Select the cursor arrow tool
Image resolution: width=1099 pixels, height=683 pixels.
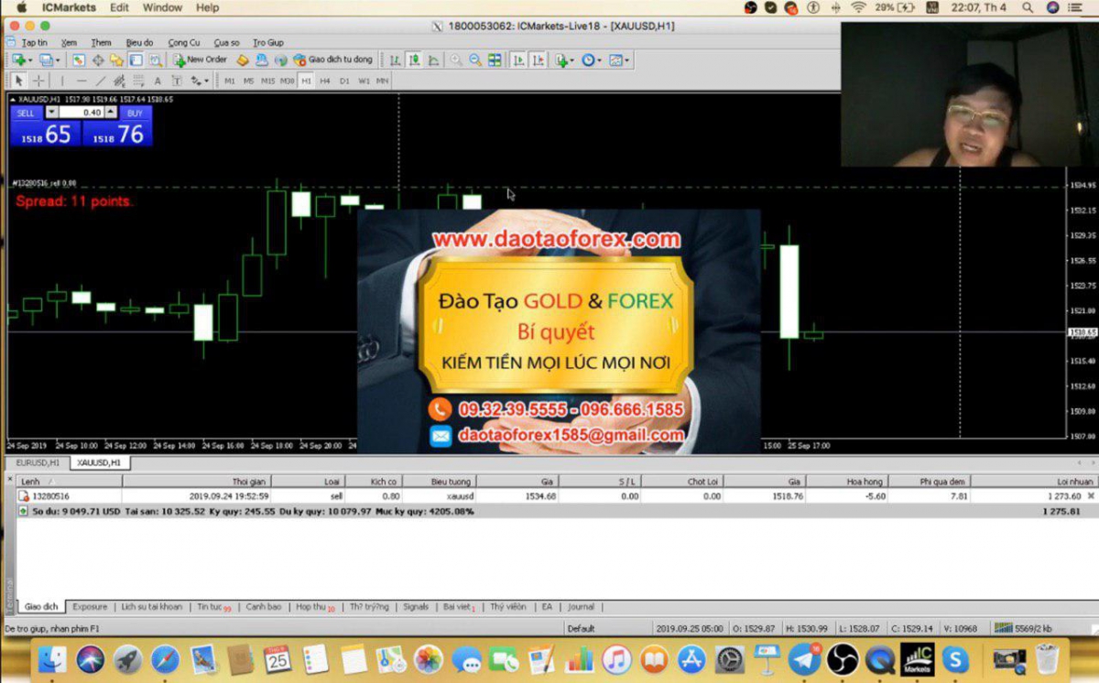(x=18, y=81)
